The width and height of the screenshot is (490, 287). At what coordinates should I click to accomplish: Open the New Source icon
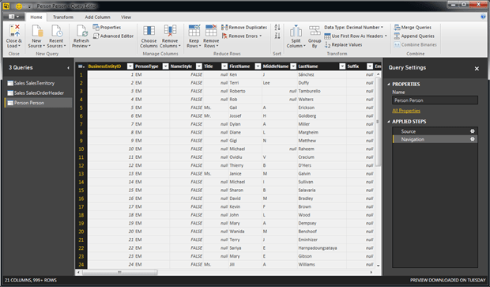click(37, 32)
